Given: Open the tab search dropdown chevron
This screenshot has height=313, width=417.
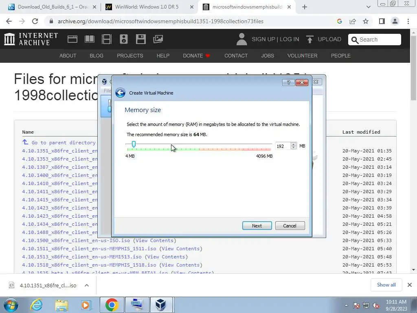Looking at the screenshot, I should (368, 7).
